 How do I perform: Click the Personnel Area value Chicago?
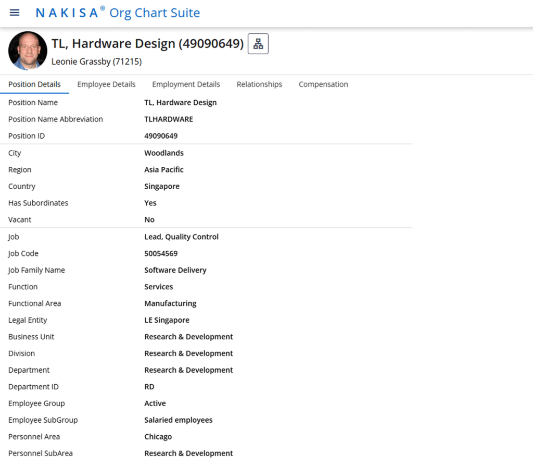[x=158, y=436]
